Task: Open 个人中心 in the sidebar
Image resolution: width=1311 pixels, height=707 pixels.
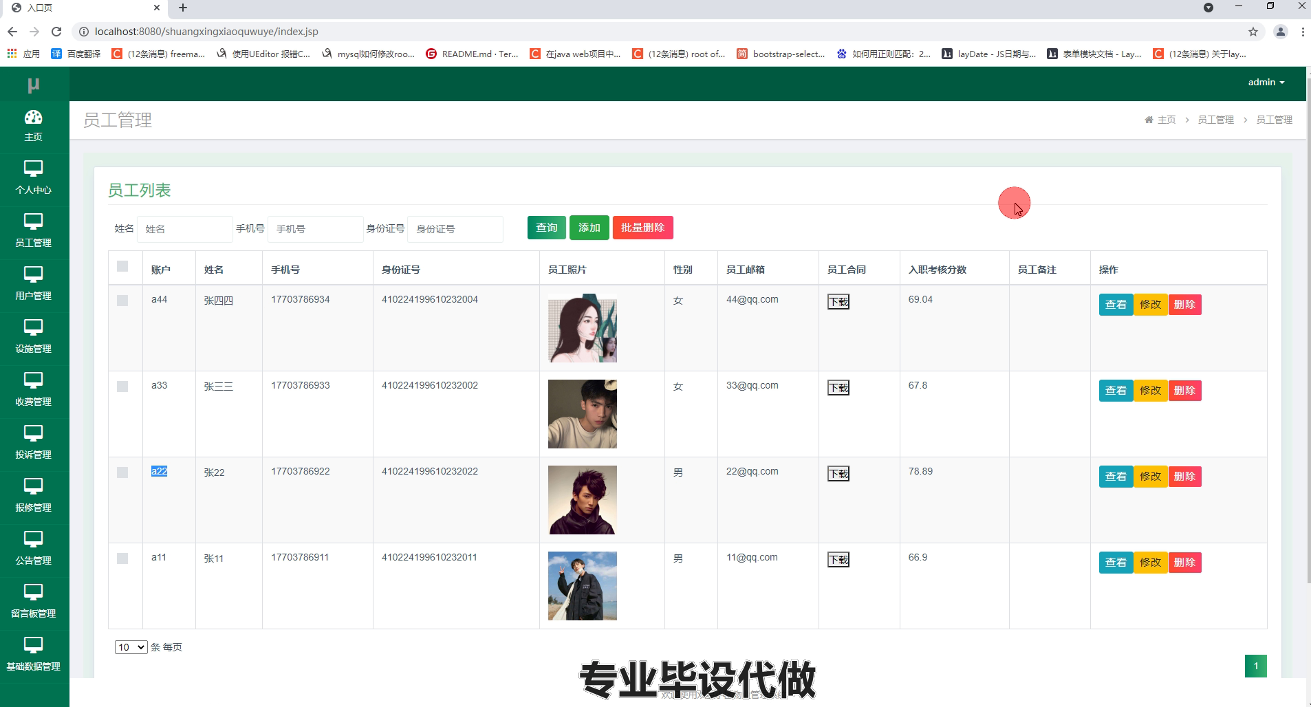Action: click(x=33, y=177)
